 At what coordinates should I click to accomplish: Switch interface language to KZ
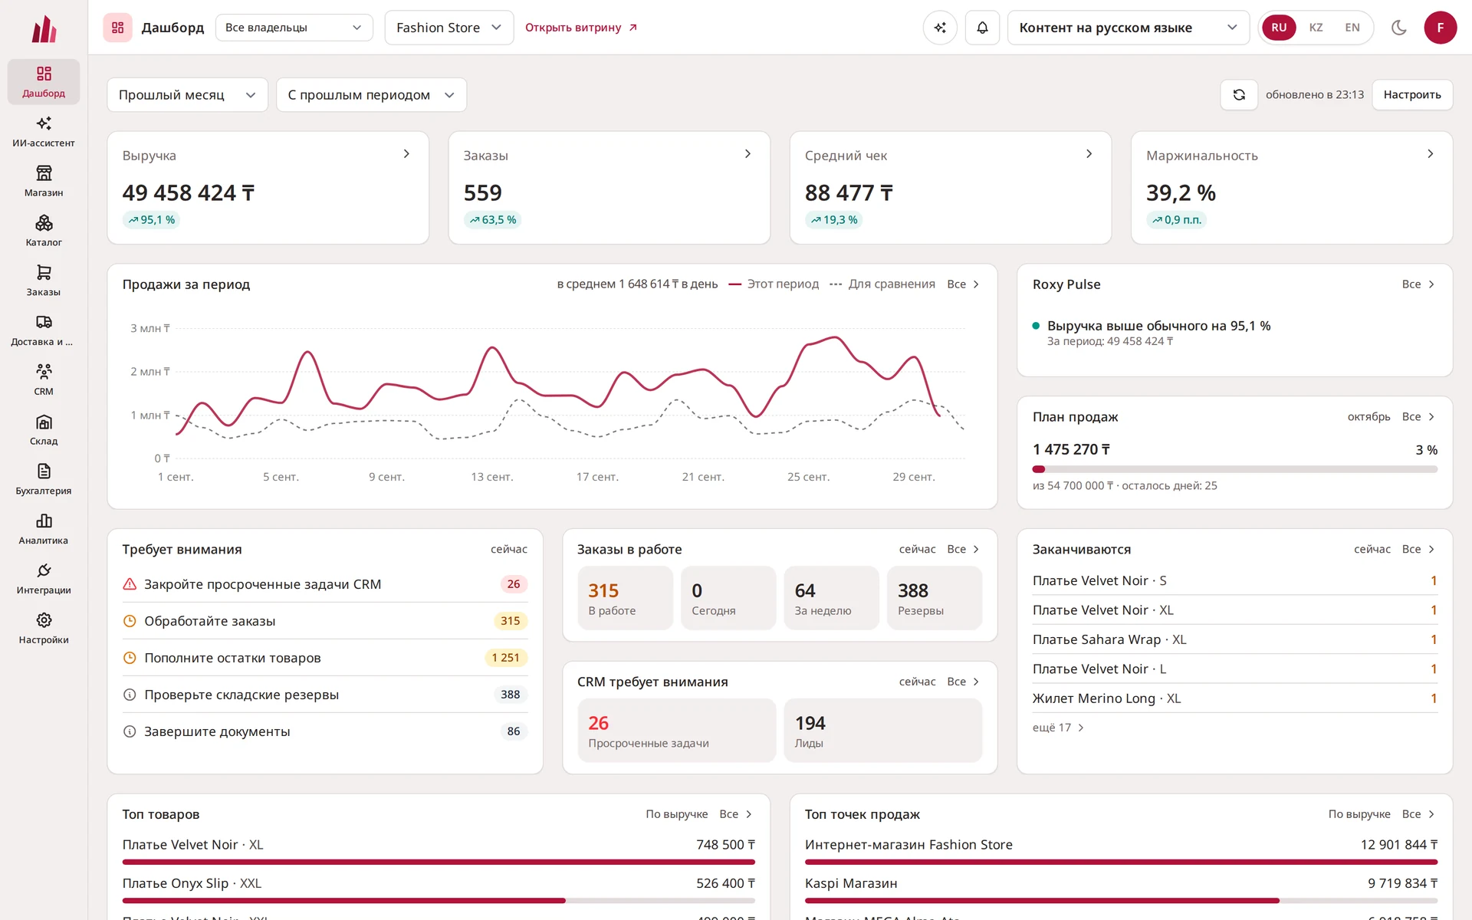click(x=1316, y=28)
